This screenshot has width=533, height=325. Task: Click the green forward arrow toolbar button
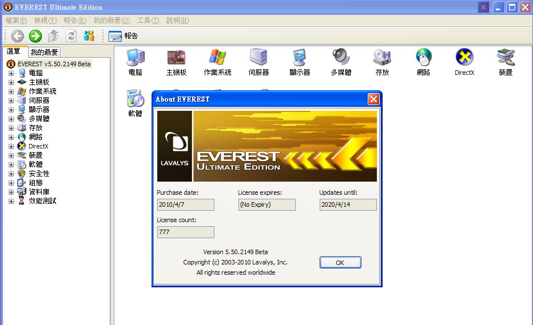point(35,36)
